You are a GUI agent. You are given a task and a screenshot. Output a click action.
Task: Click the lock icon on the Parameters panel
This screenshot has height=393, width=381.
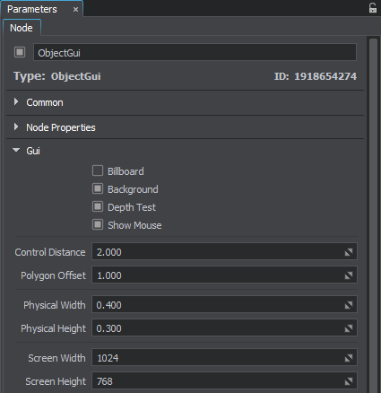pos(372,8)
